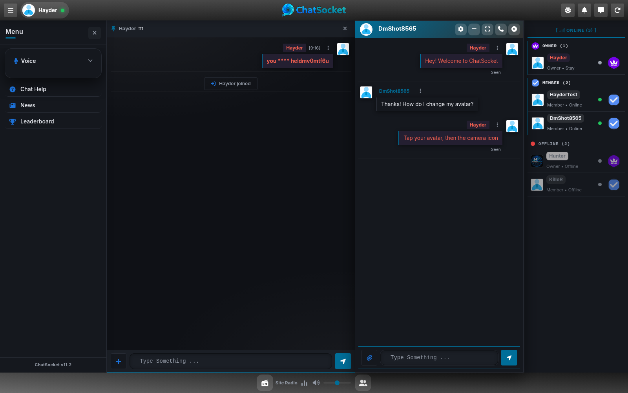Send the main room message with arrow button

pos(343,361)
